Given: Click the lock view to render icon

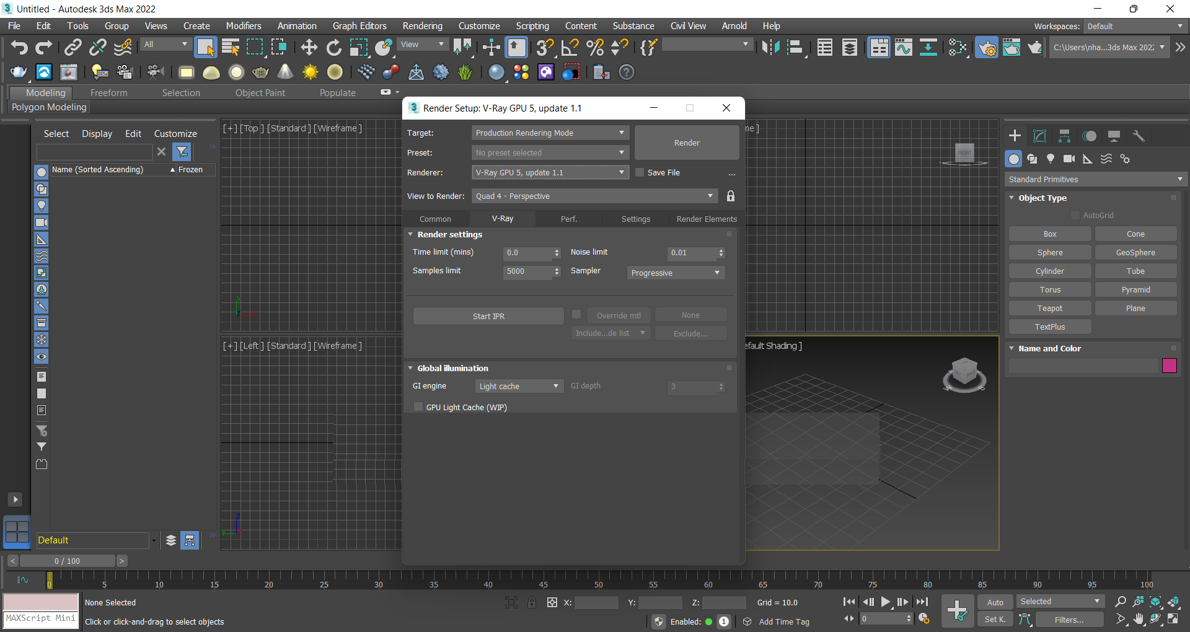Looking at the screenshot, I should pyautogui.click(x=731, y=196).
